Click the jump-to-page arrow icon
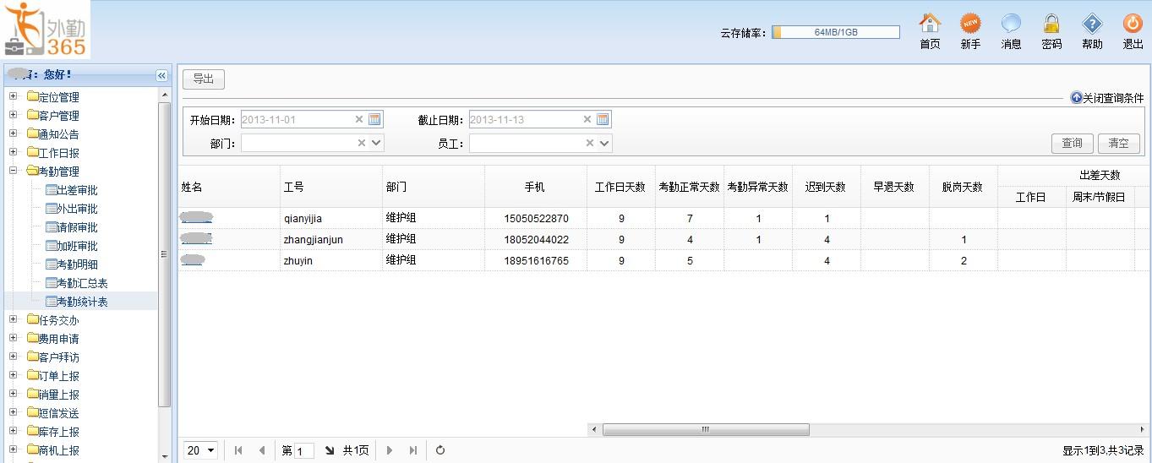The image size is (1152, 463). click(x=329, y=450)
